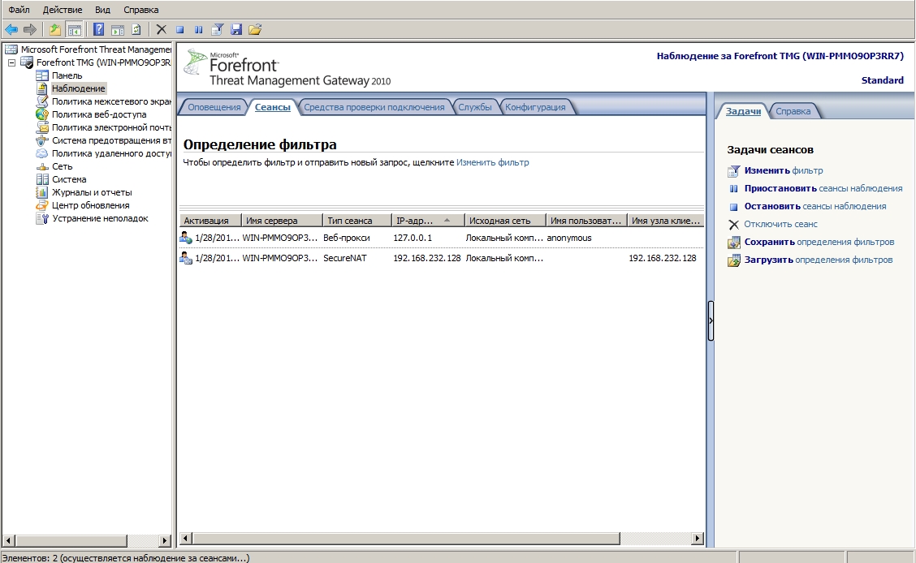The image size is (916, 563).
Task: Click the Политика веб-доступа globe icon
Action: (x=42, y=114)
